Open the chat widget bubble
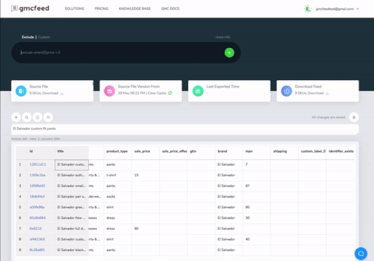 (361, 252)
